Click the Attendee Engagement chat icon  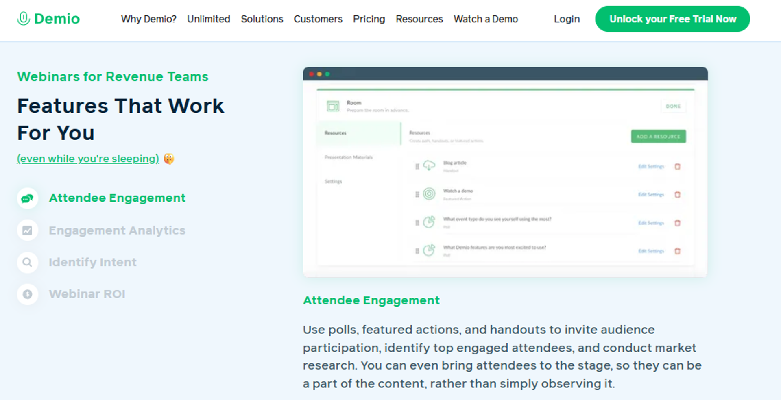[x=27, y=198]
